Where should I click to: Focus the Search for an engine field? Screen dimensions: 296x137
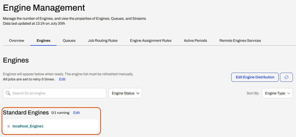pyautogui.click(x=55, y=93)
